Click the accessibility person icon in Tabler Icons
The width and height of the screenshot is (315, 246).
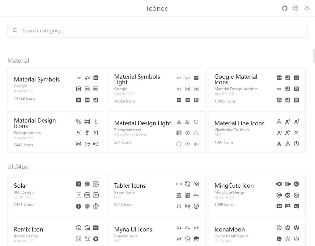(196, 206)
